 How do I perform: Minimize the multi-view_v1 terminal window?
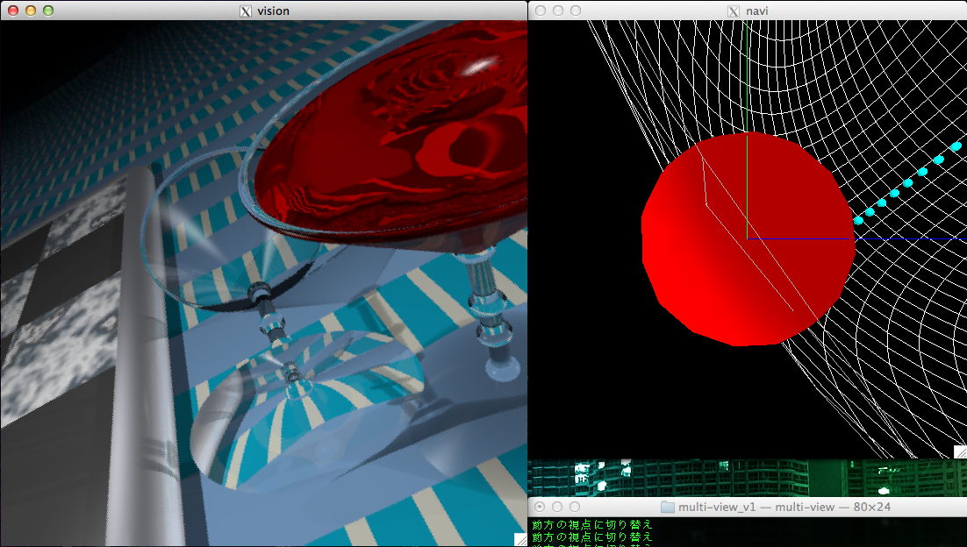(557, 507)
